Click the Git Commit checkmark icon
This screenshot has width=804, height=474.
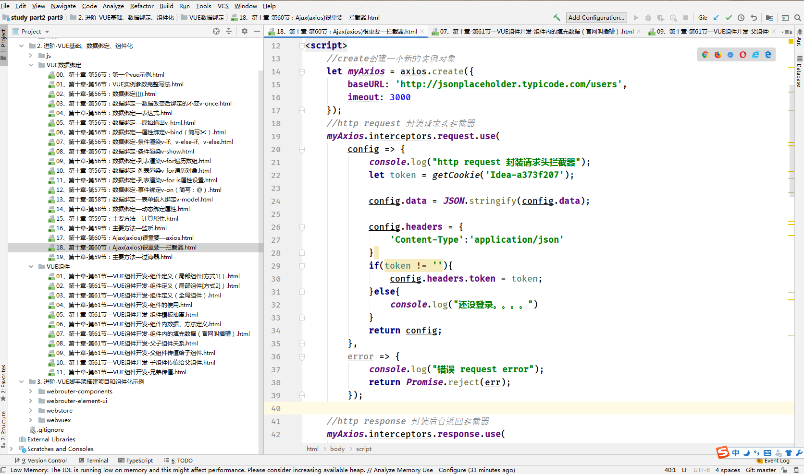click(x=729, y=18)
